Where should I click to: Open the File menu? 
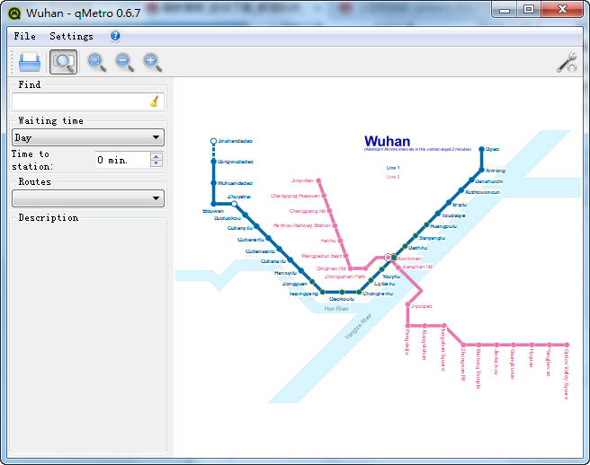25,36
